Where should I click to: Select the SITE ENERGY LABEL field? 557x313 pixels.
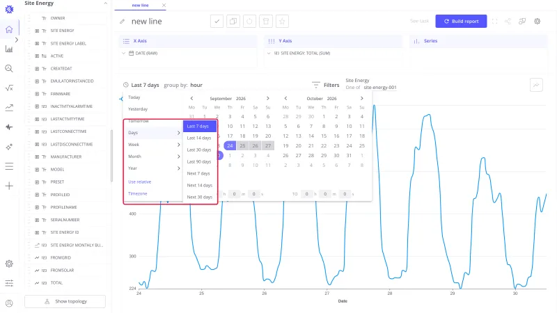point(68,43)
